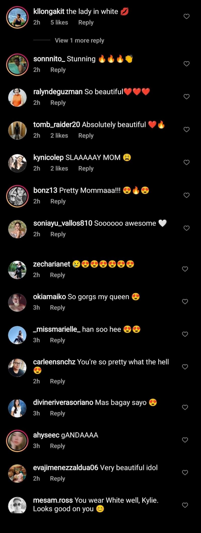Reply to _missmarielle_'s han soo hee comment

tap(57, 340)
